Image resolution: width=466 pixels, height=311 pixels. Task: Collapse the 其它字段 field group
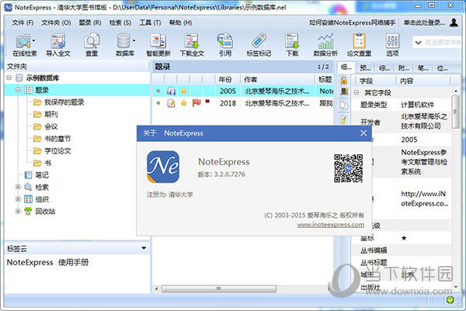pos(356,92)
